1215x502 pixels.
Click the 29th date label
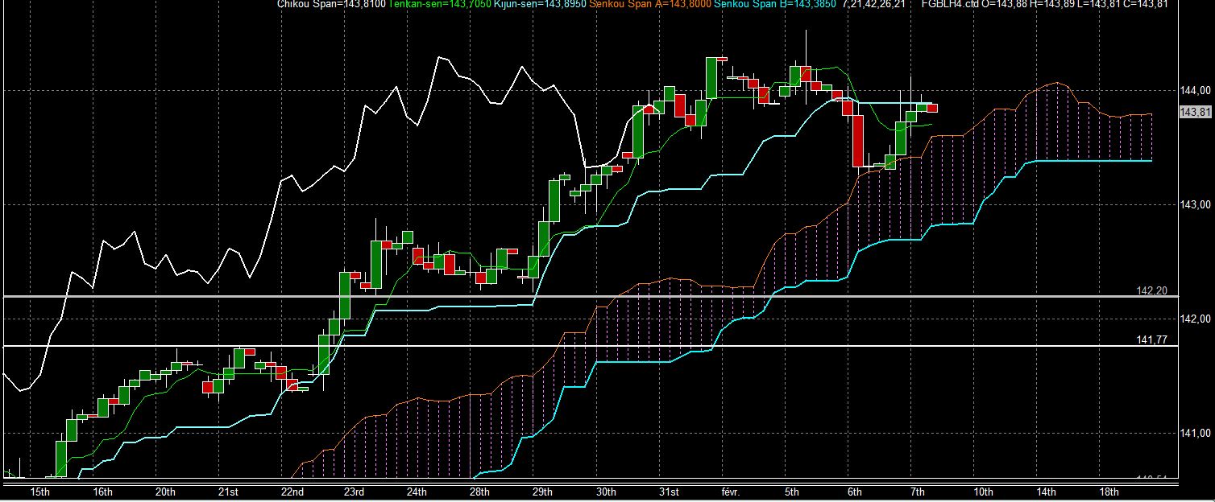(x=542, y=492)
